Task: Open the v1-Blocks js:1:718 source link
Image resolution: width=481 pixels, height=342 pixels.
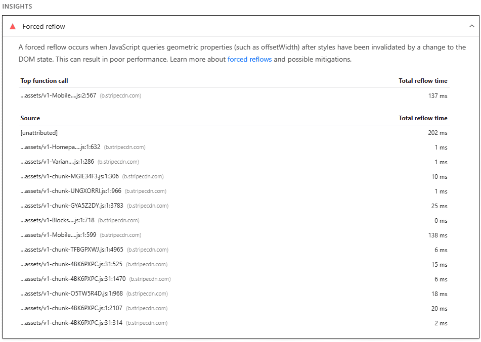Action: tap(57, 221)
